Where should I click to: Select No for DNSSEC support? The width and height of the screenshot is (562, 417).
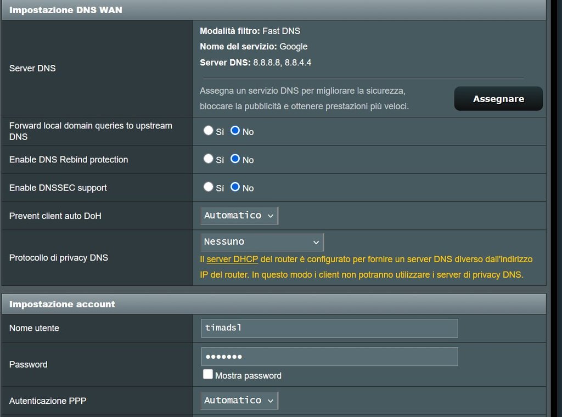[x=235, y=187]
